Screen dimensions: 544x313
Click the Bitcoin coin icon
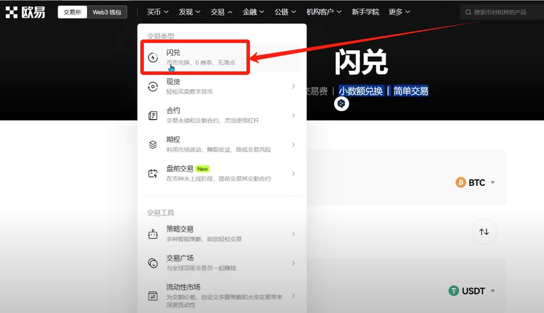tap(460, 182)
